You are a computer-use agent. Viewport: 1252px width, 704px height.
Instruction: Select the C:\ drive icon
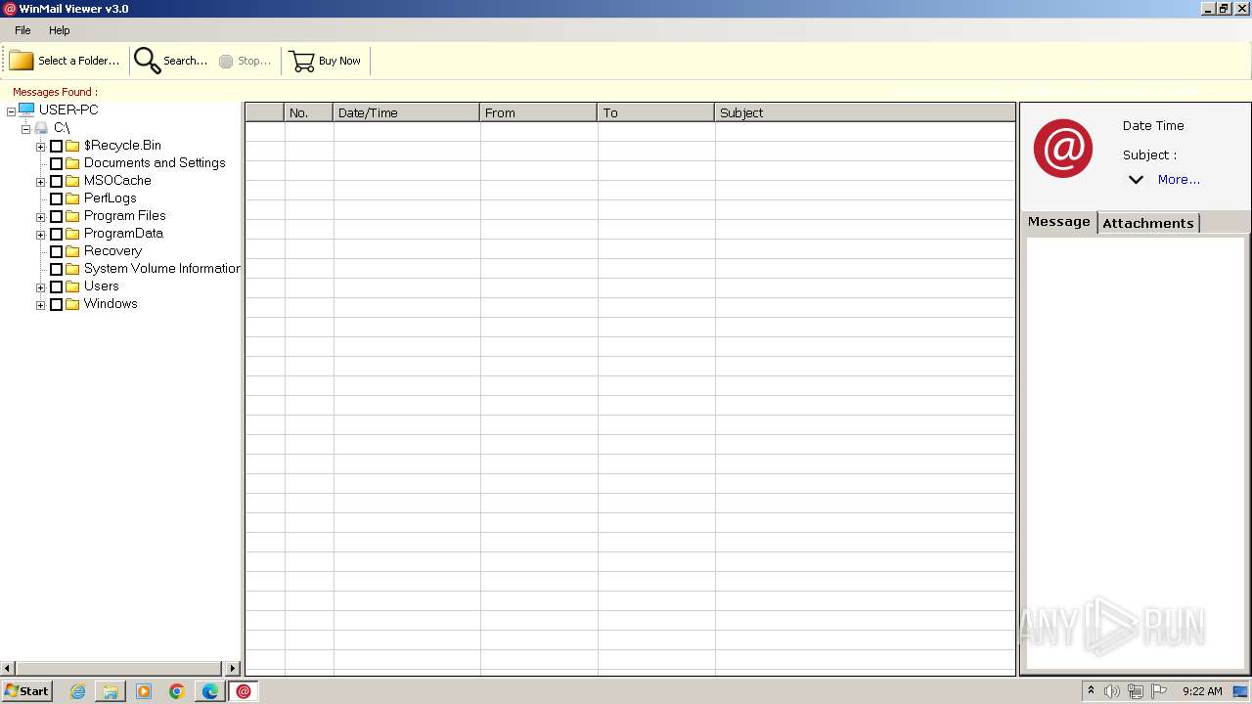(x=41, y=128)
